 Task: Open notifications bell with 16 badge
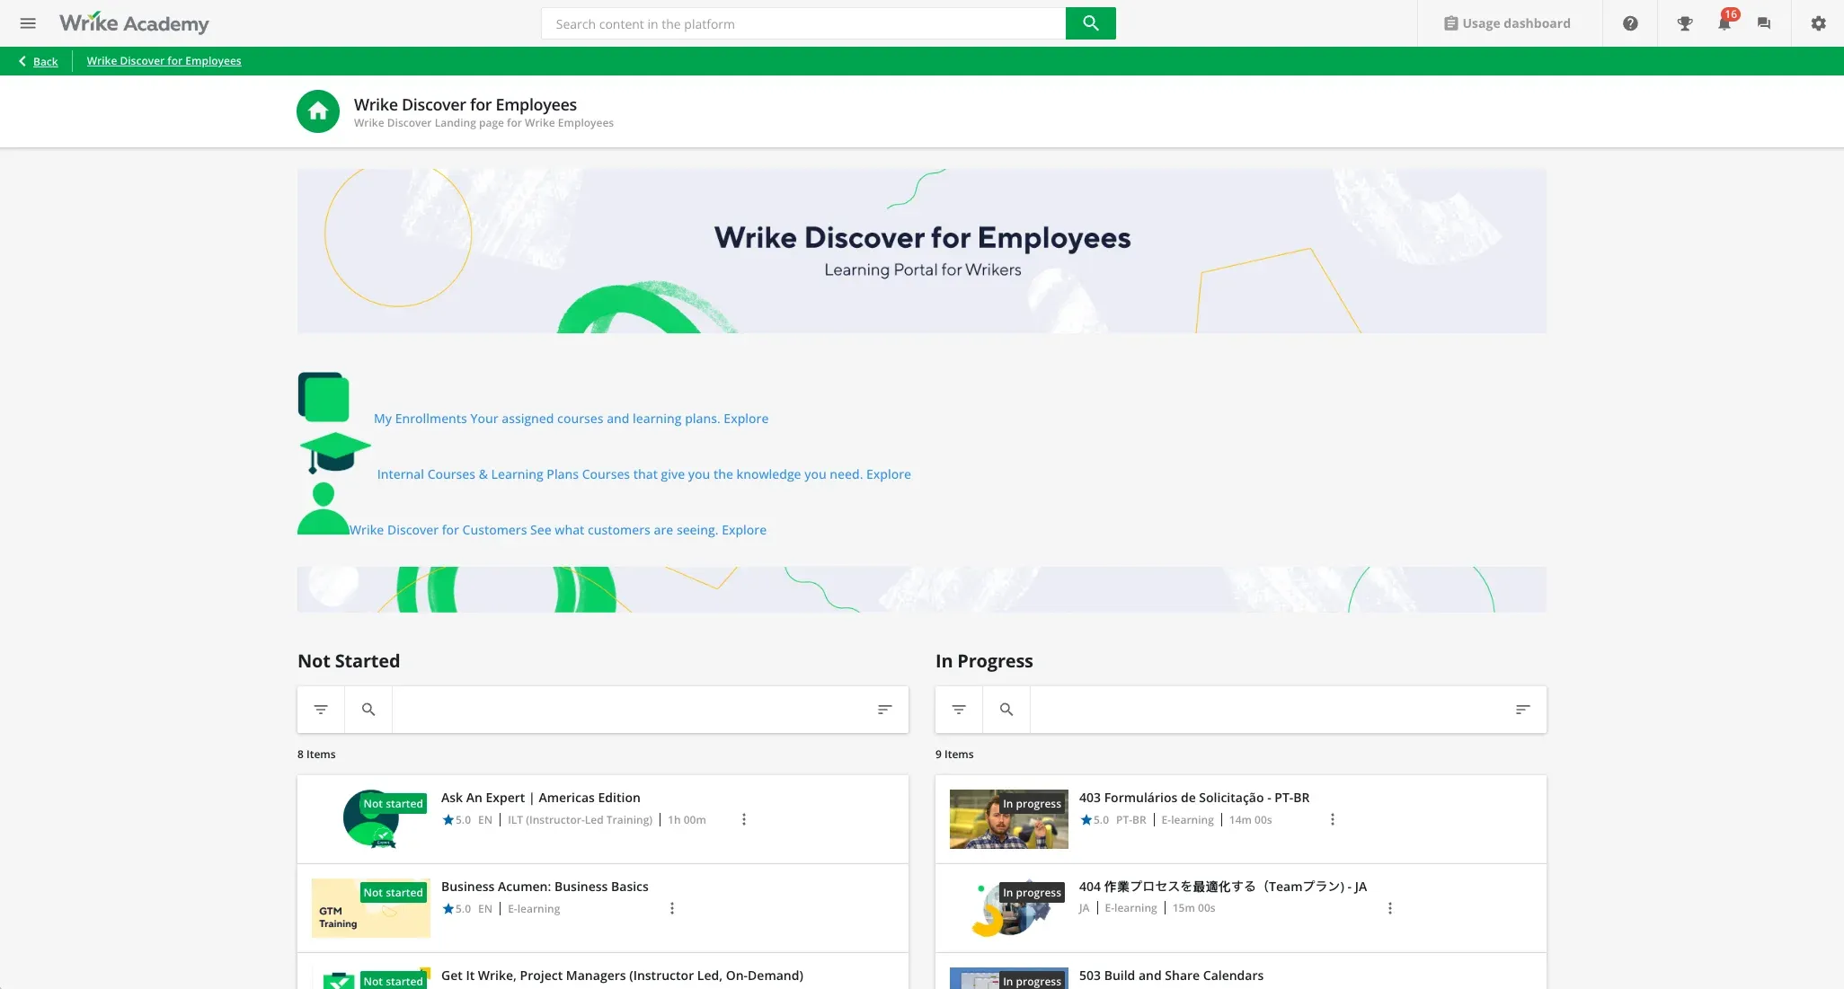(x=1724, y=23)
